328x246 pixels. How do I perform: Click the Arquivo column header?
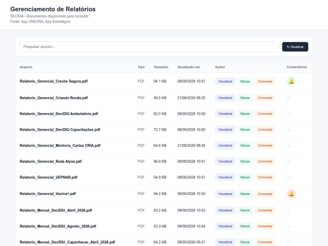(x=26, y=67)
